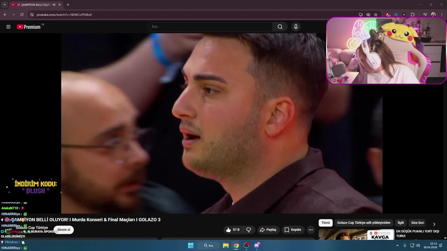The image size is (447, 251).
Task: Open the YouTube hamburger guide menu
Action: click(x=8, y=27)
